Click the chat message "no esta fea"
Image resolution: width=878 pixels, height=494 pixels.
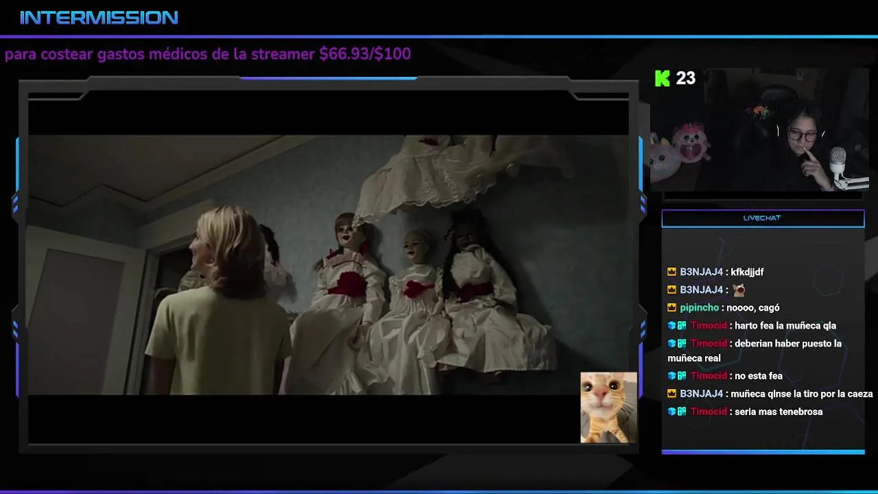[759, 376]
